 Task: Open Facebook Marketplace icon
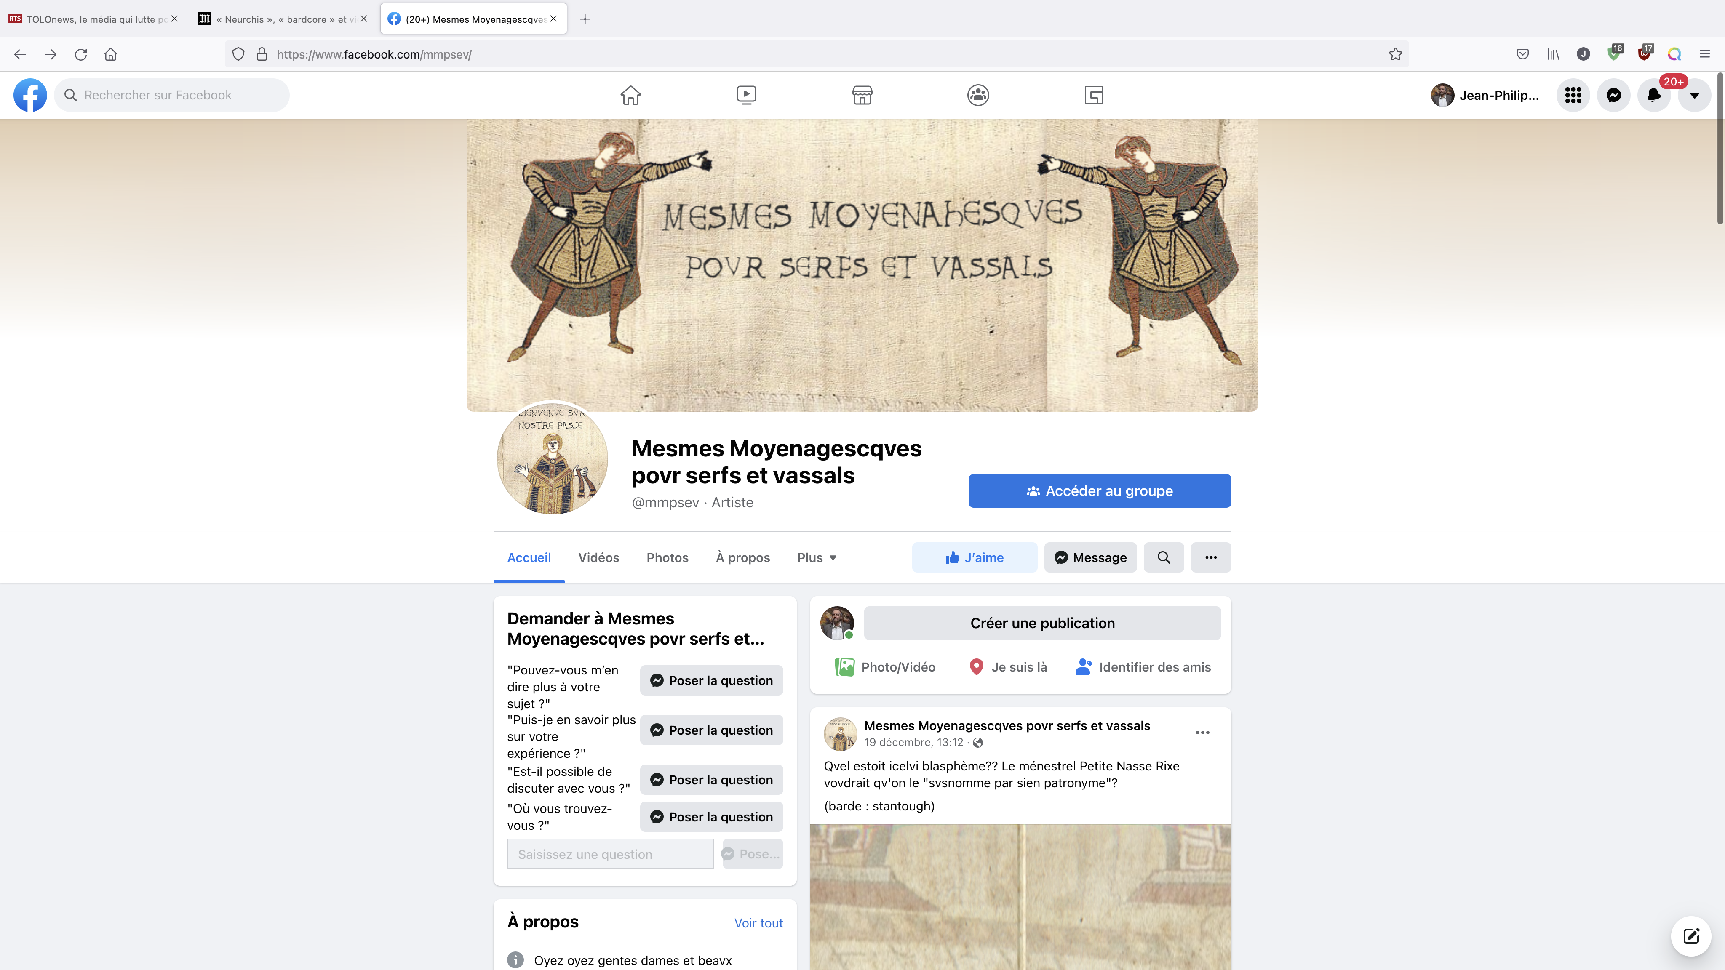[862, 95]
